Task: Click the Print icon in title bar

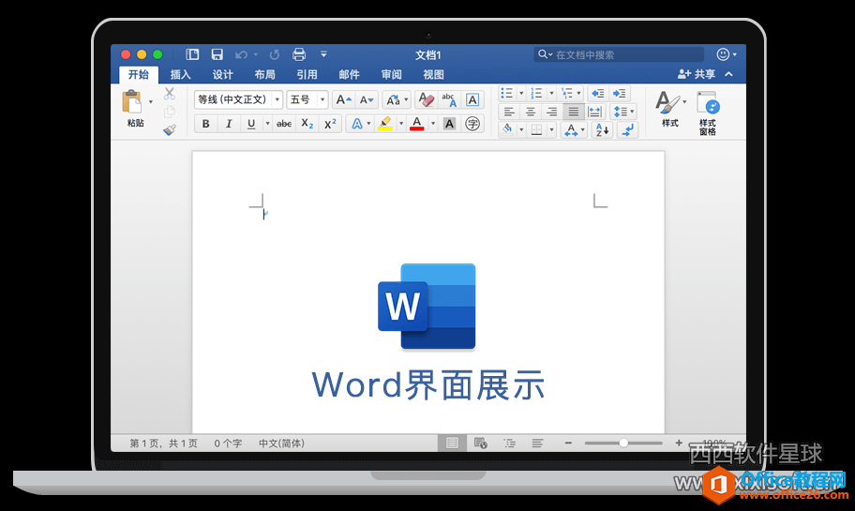Action: point(299,54)
